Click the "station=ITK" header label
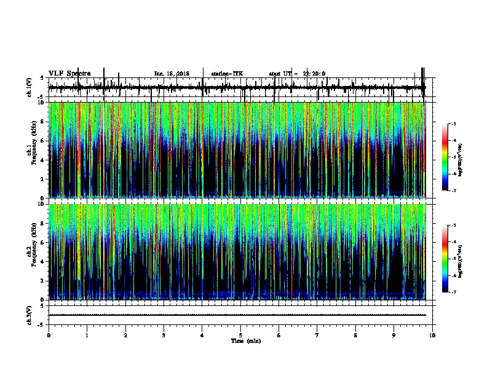 pyautogui.click(x=227, y=74)
